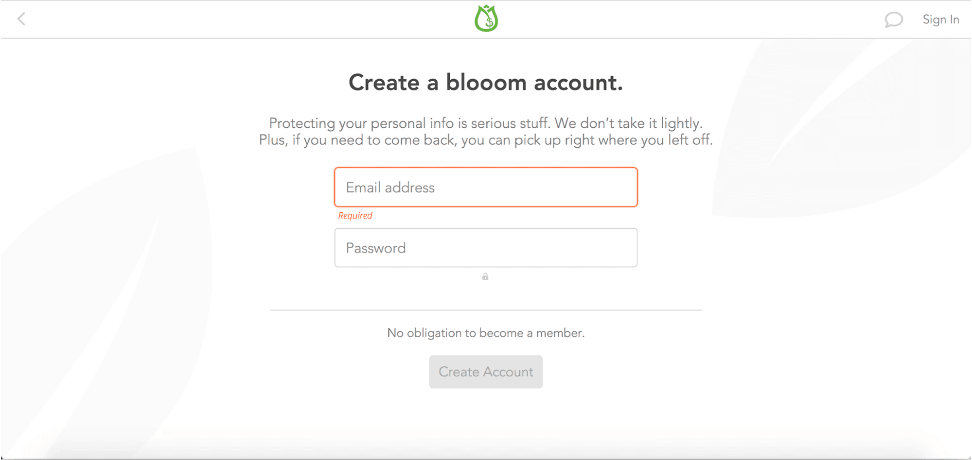Go back using the left chevron arrow
Viewport: 972px width, 460px height.
click(21, 19)
